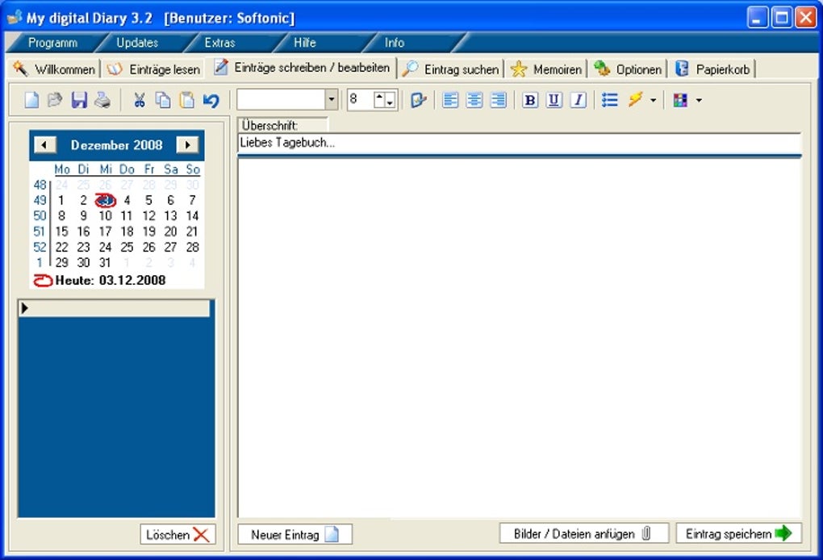Open the lightning bolt dropdown arrow
This screenshot has width=823, height=560.
click(653, 100)
